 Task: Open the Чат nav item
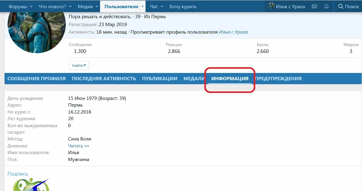(154, 6)
